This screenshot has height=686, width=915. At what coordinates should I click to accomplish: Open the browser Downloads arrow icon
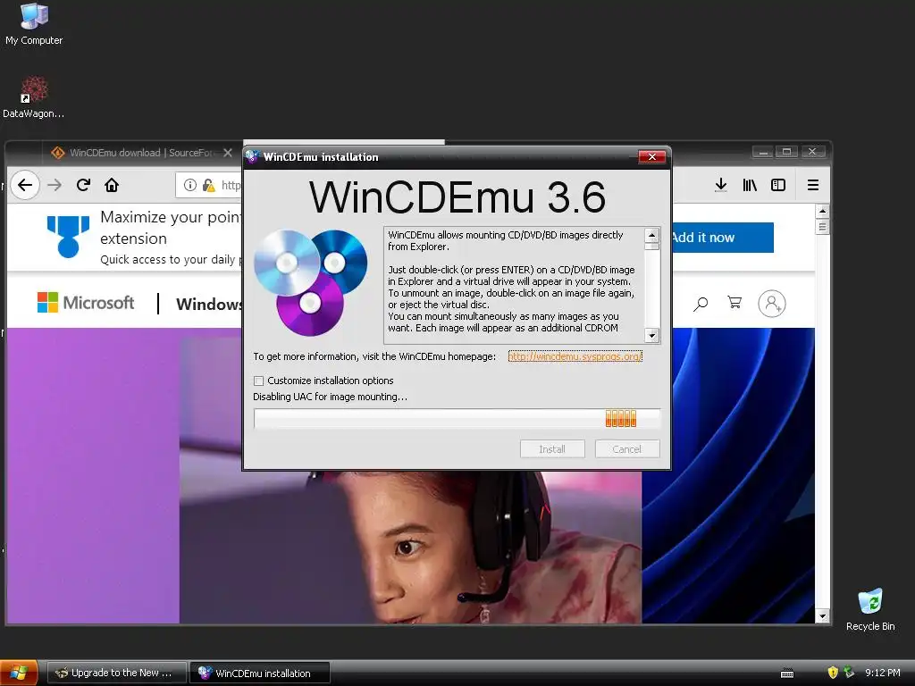pos(721,185)
